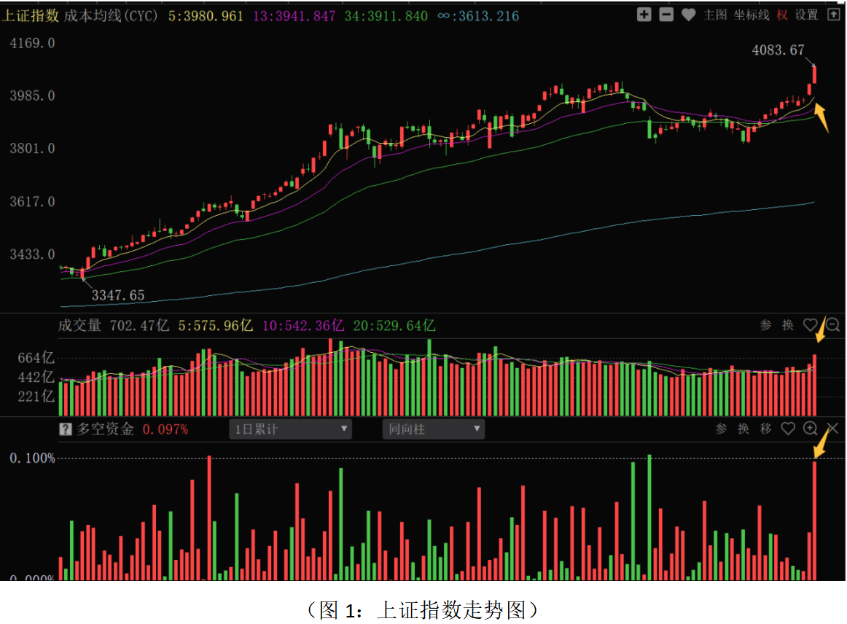Screen dimensions: 847x624
Task: Click heart icon in 成交量 panel
Action: pos(811,325)
